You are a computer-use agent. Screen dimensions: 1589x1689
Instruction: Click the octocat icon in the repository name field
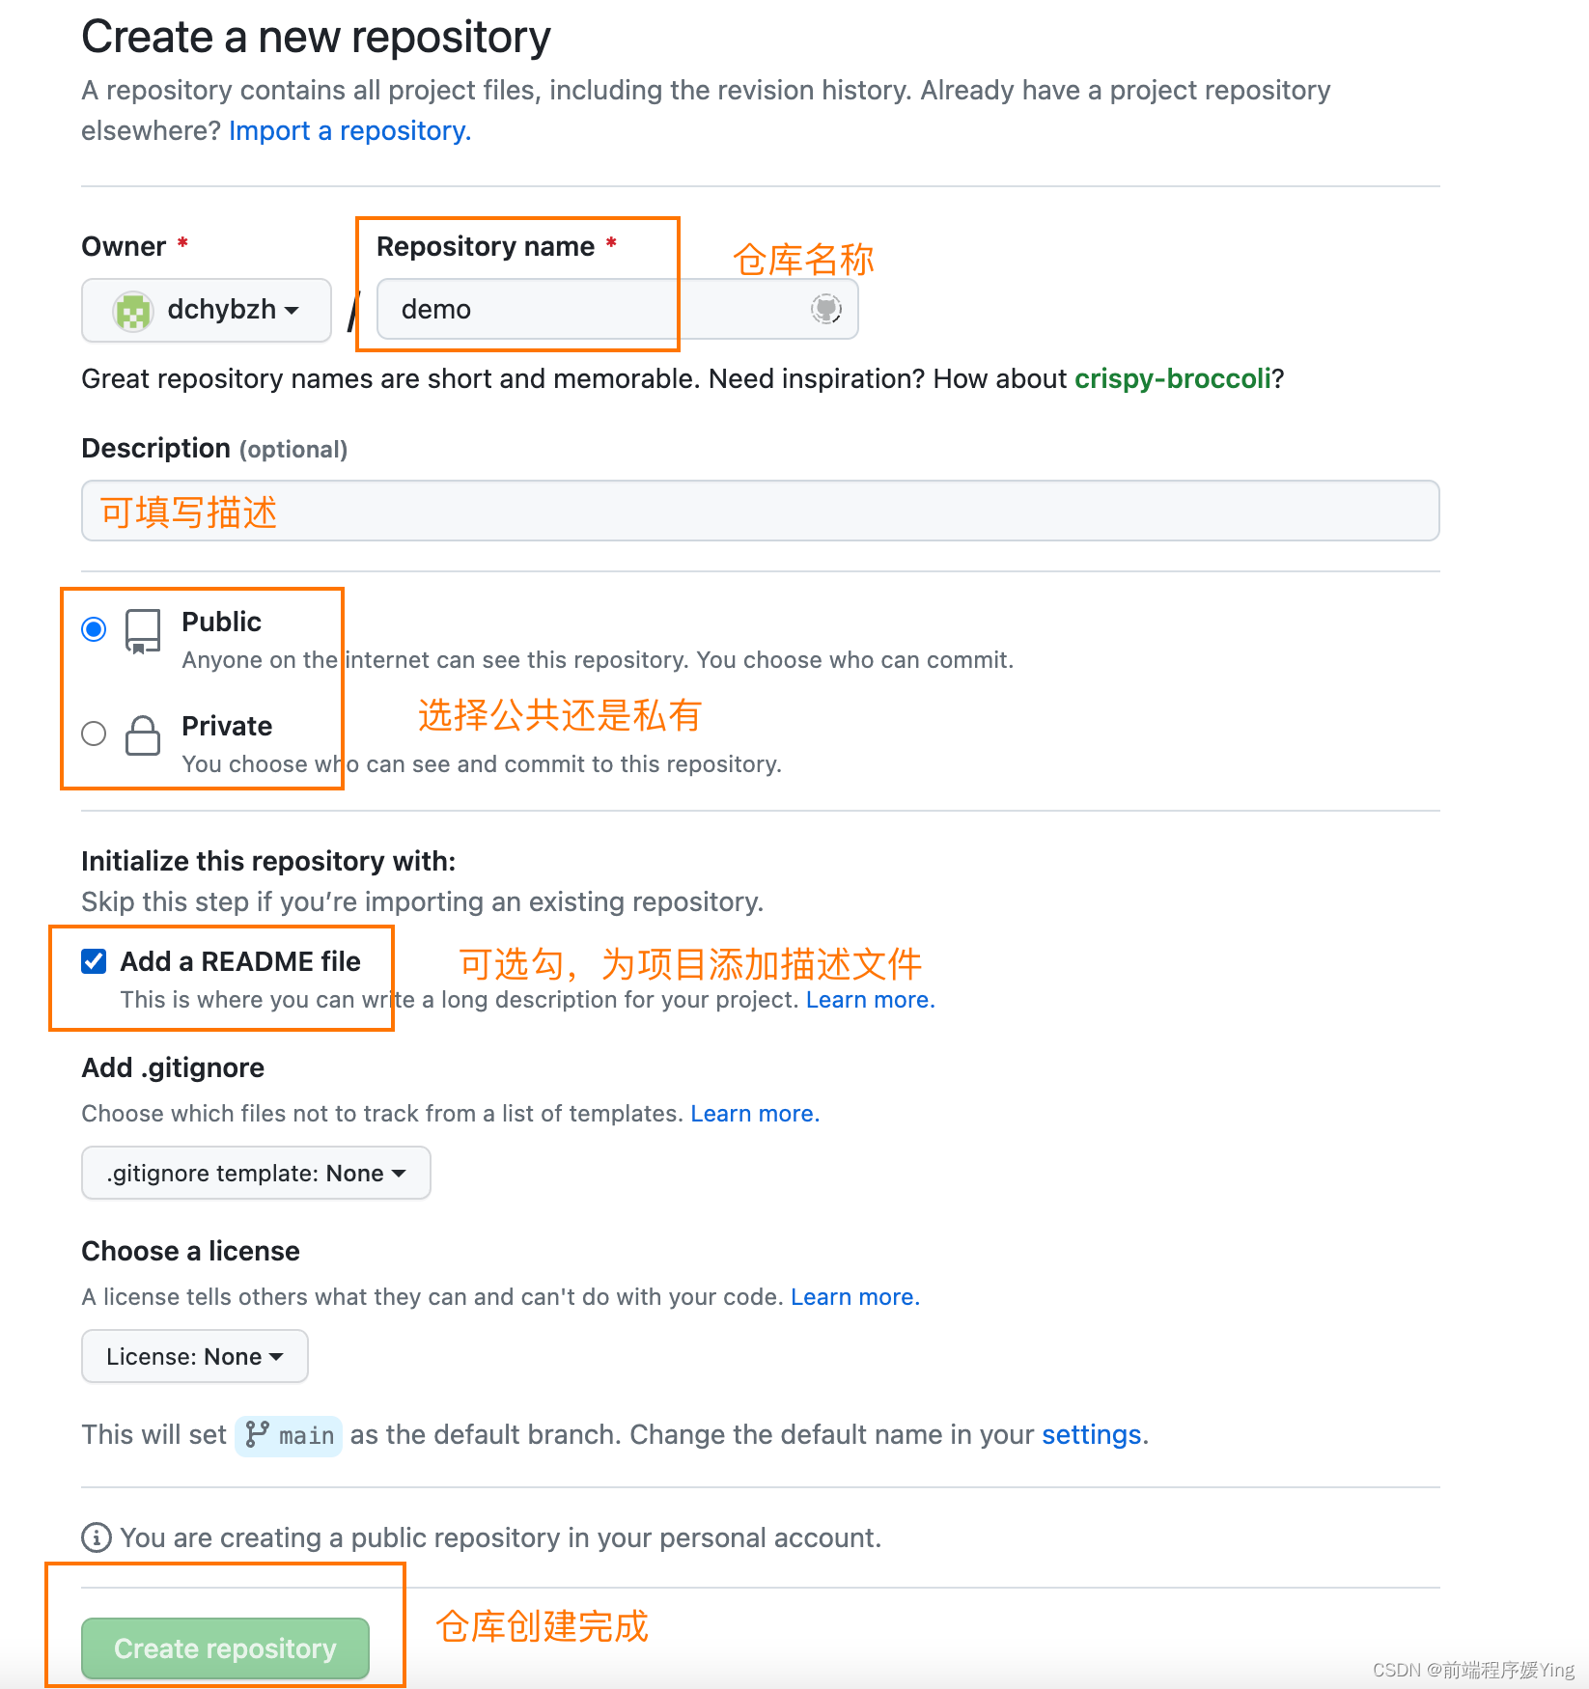coord(825,309)
